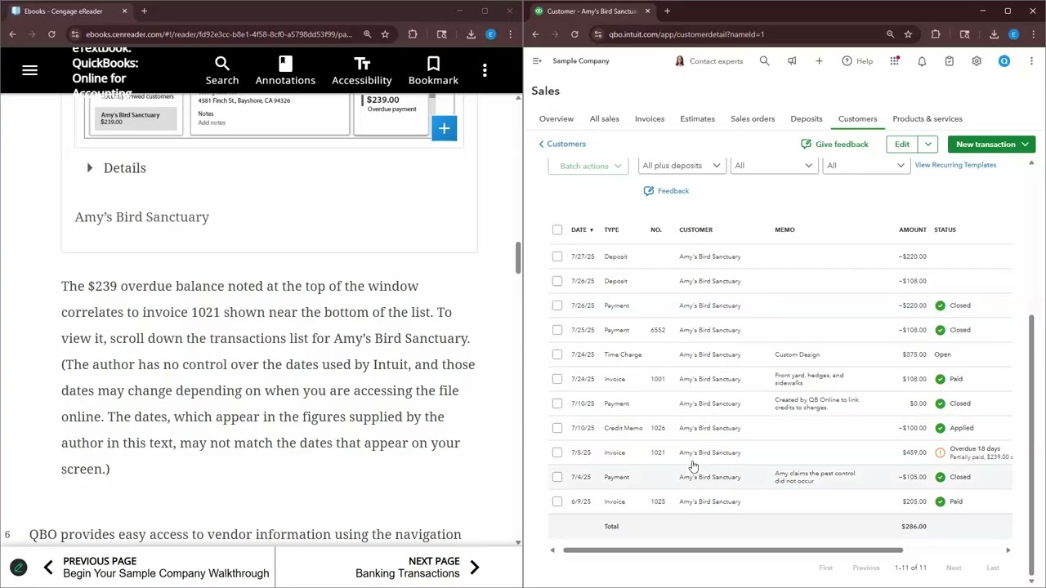Viewport: 1046px width, 588px height.
Task: Go to Previous Page in eReader
Action: 155,567
